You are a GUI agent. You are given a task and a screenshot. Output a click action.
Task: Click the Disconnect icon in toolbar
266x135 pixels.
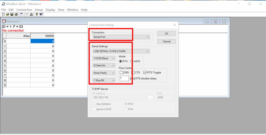[31, 14]
